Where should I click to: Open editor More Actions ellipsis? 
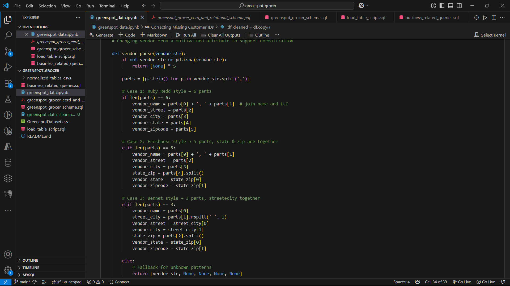pos(502,17)
